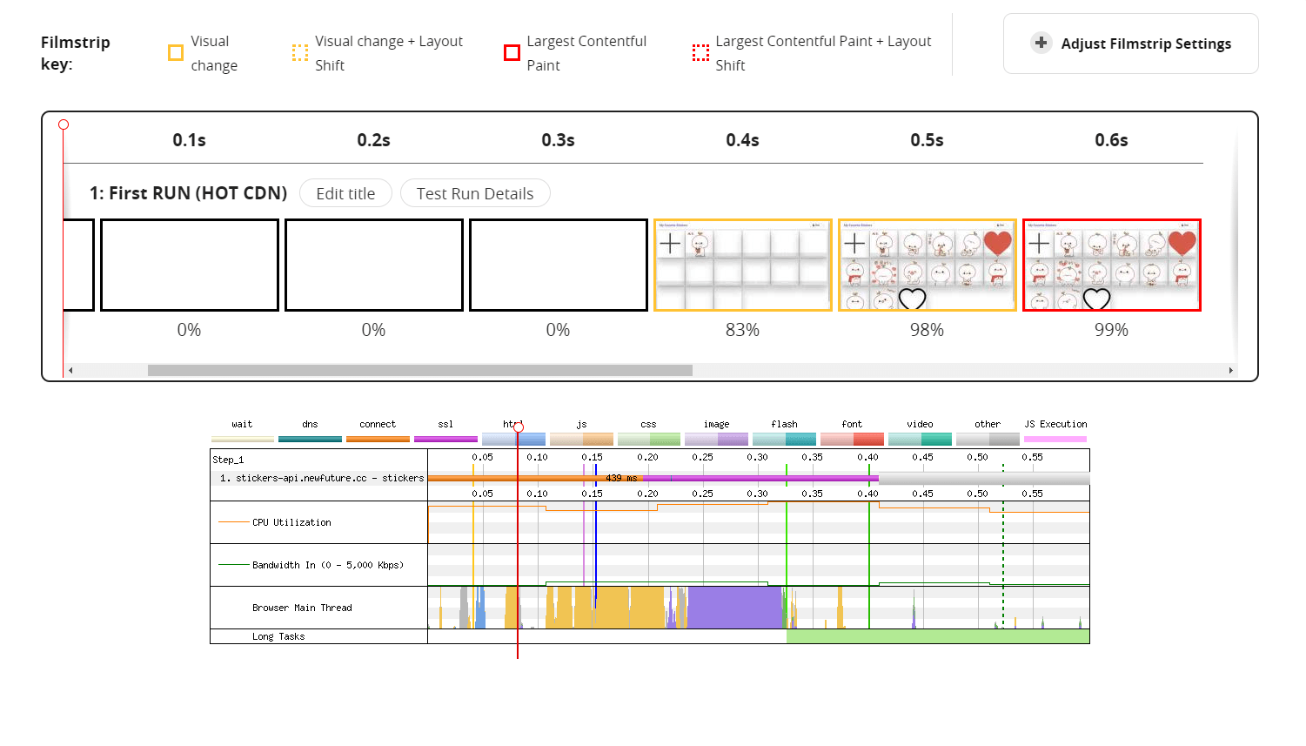Click the '1: First RUN (HOT CDN)' title

188,193
